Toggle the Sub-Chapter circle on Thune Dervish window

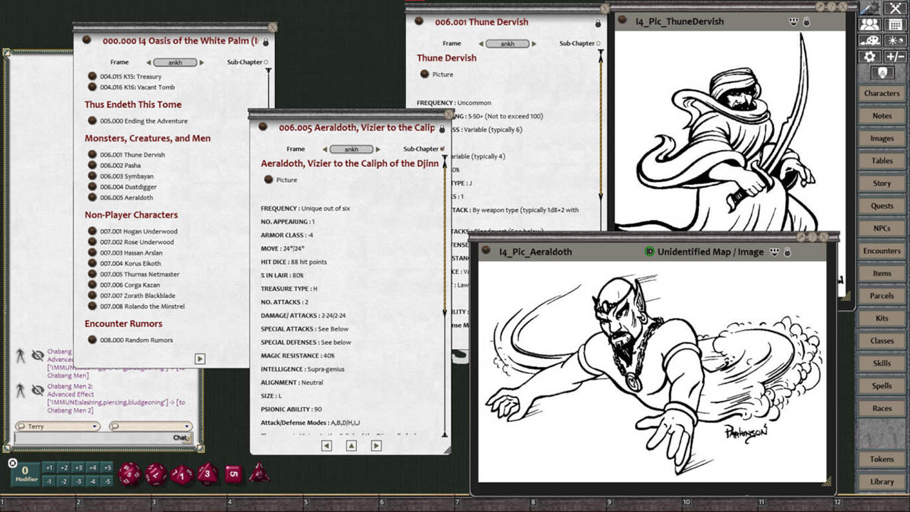tap(598, 43)
